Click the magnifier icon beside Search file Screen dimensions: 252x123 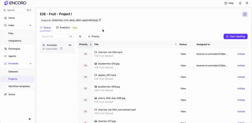coord(71,36)
